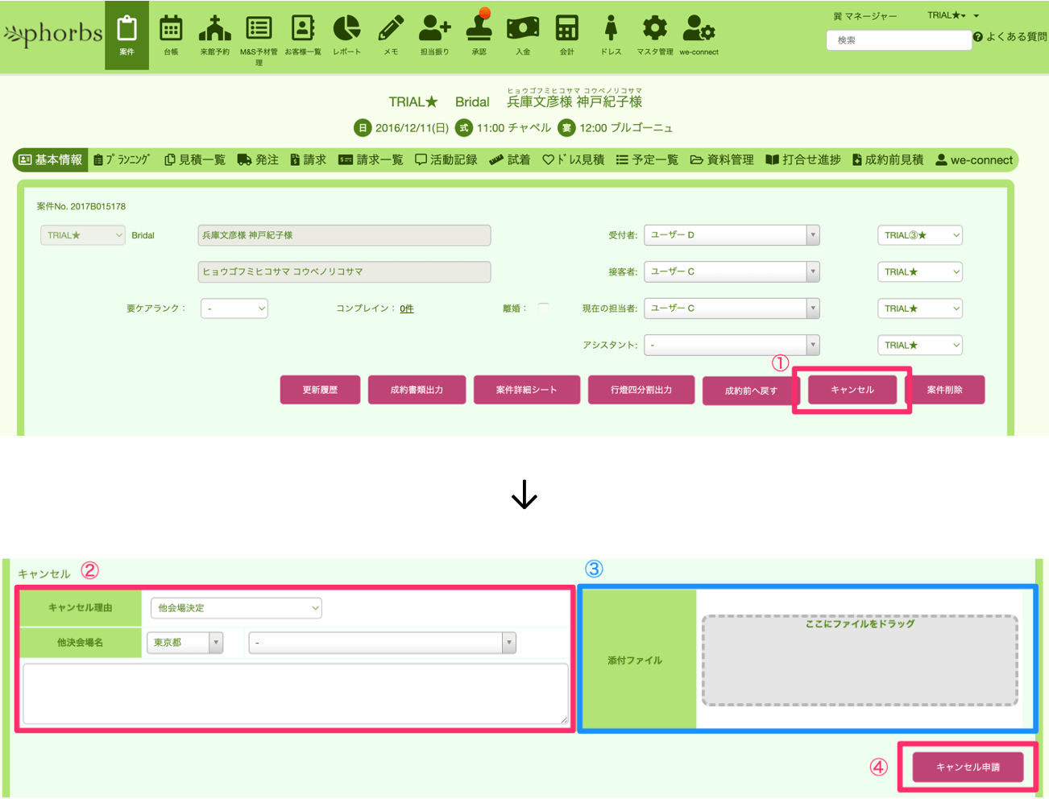1049x799 pixels.
Task: Open the TRIAL★ dropdown beside アシスタント
Action: click(x=919, y=345)
